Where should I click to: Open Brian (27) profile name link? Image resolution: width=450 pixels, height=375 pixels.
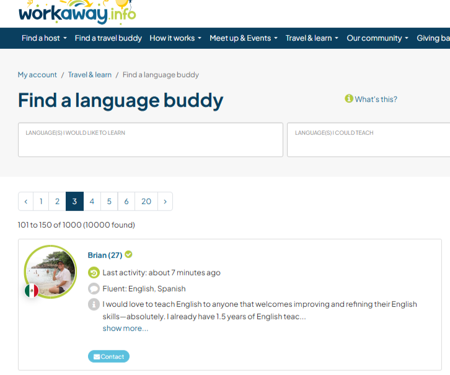105,255
